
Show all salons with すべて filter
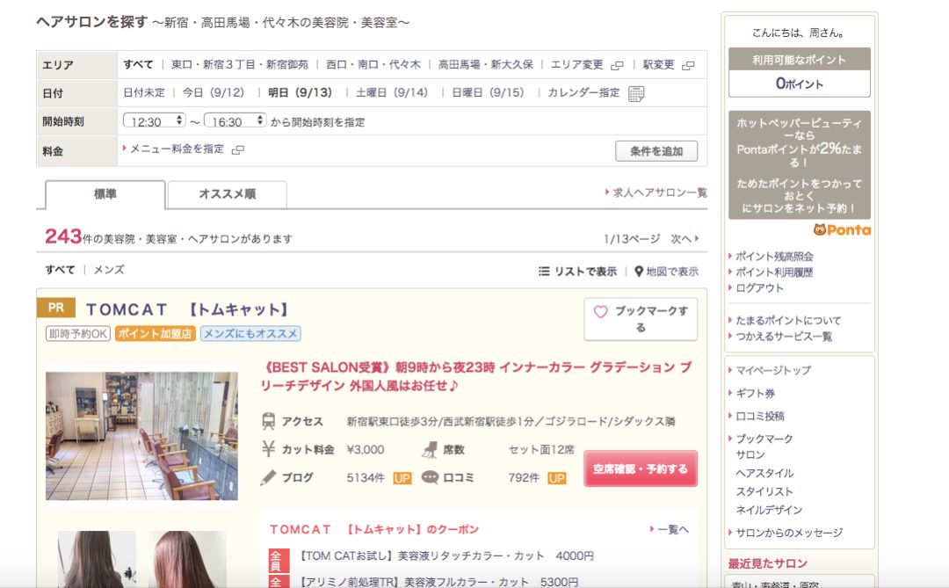(60, 270)
